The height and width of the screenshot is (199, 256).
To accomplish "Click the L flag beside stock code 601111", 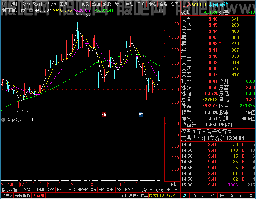I will [184, 5].
